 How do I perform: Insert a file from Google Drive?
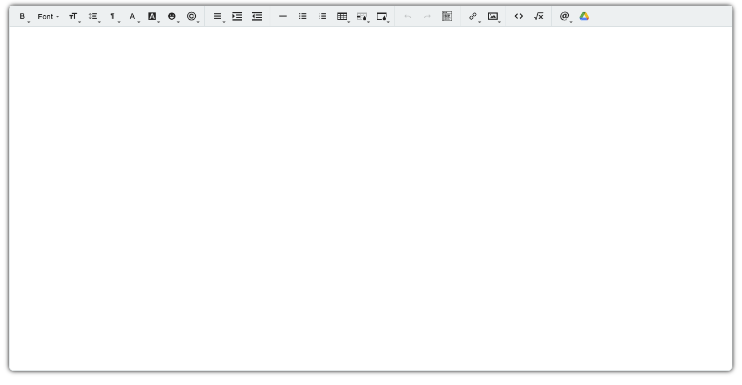point(585,16)
